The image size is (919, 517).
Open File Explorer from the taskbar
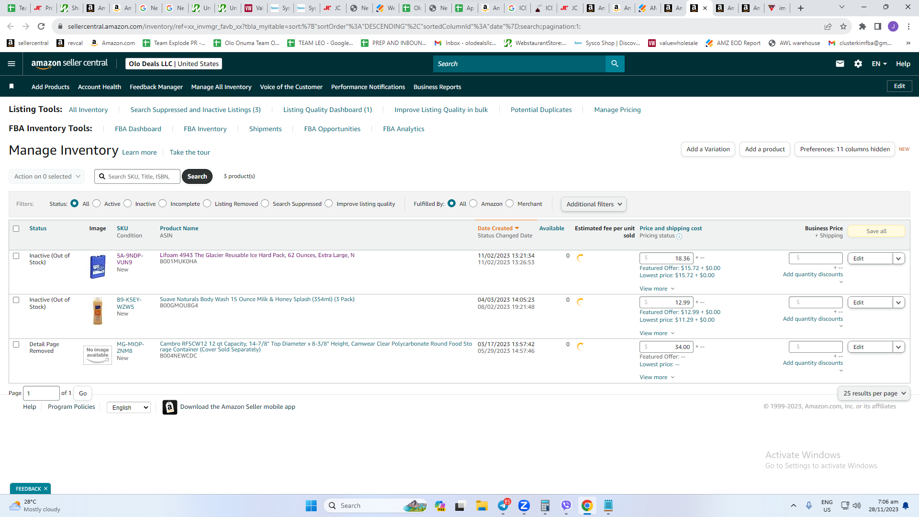[482, 506]
